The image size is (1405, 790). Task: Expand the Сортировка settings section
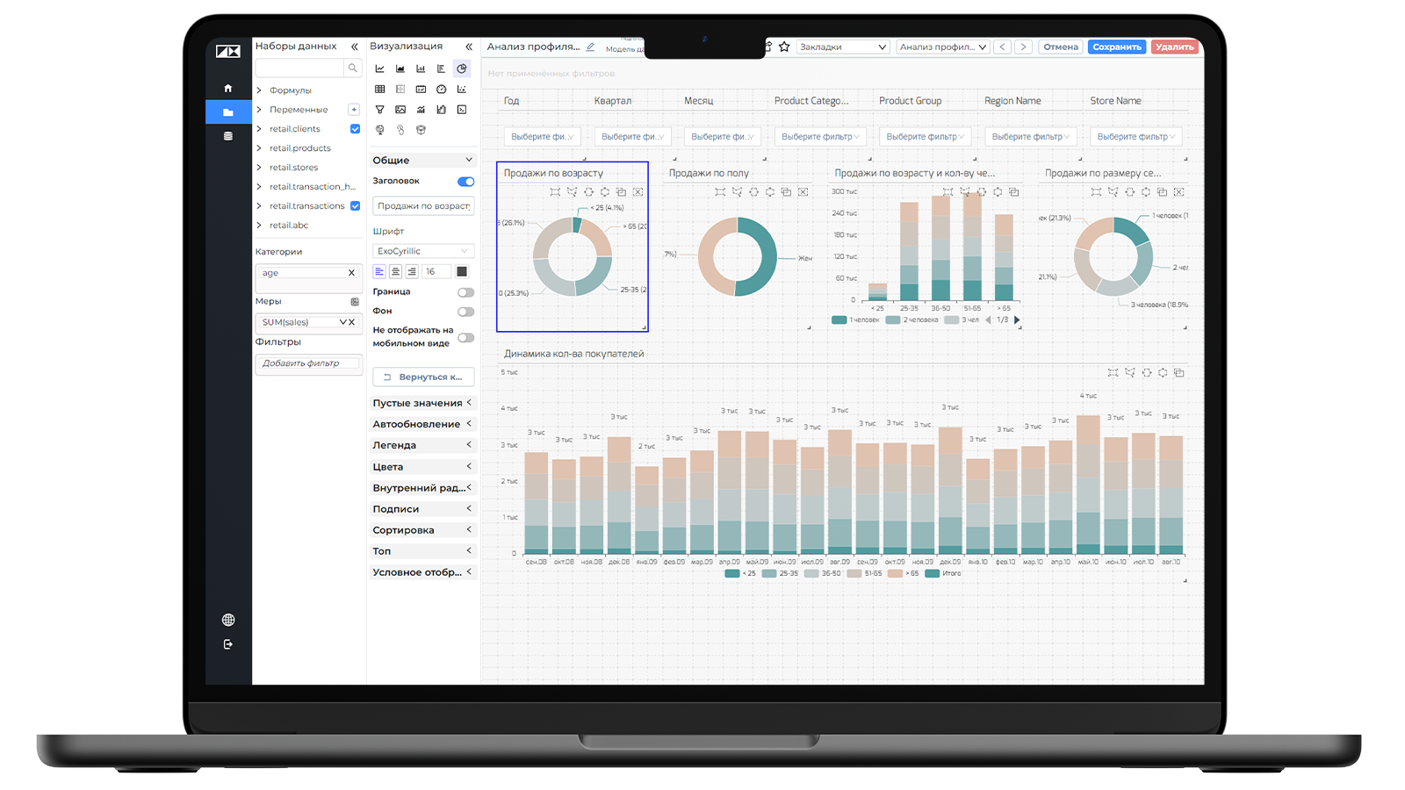click(423, 530)
